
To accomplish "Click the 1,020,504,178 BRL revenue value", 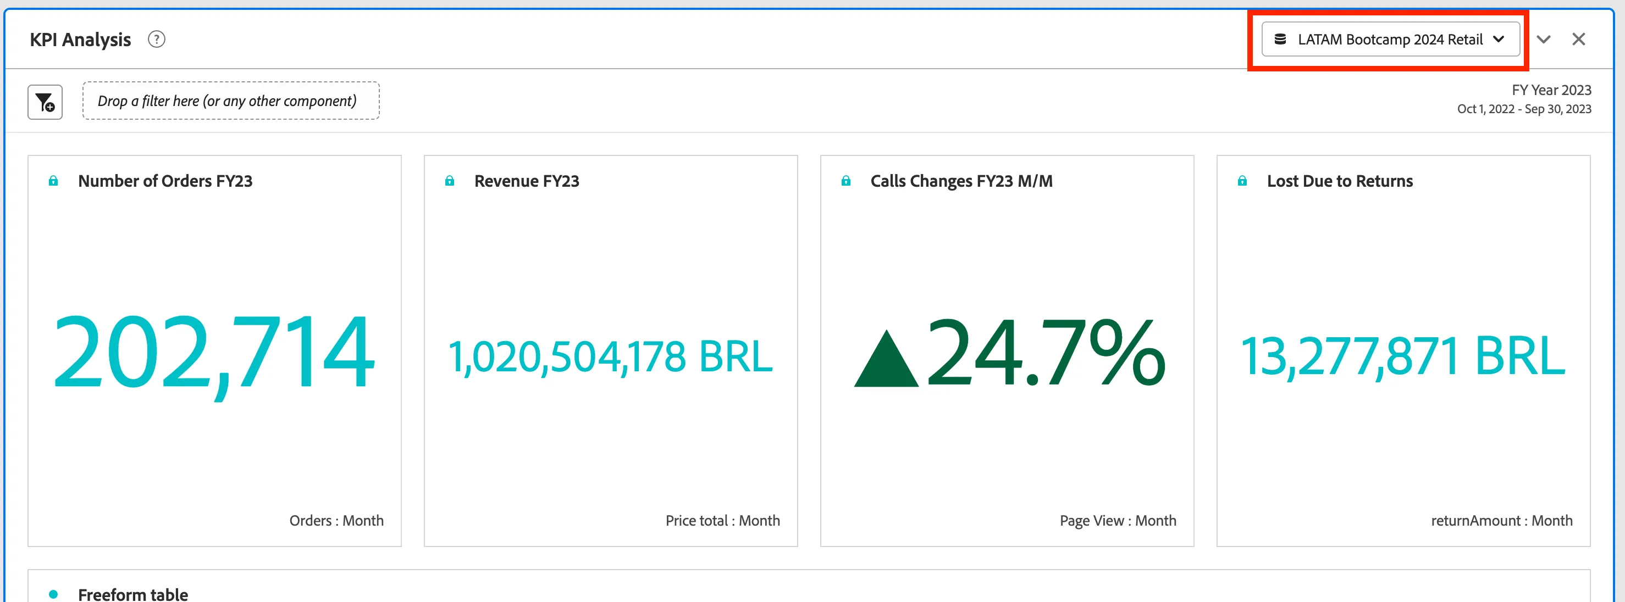I will [x=611, y=357].
